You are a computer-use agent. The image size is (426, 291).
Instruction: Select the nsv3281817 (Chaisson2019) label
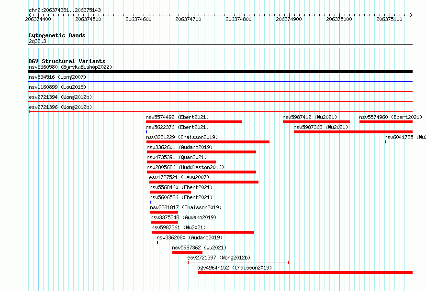point(186,207)
